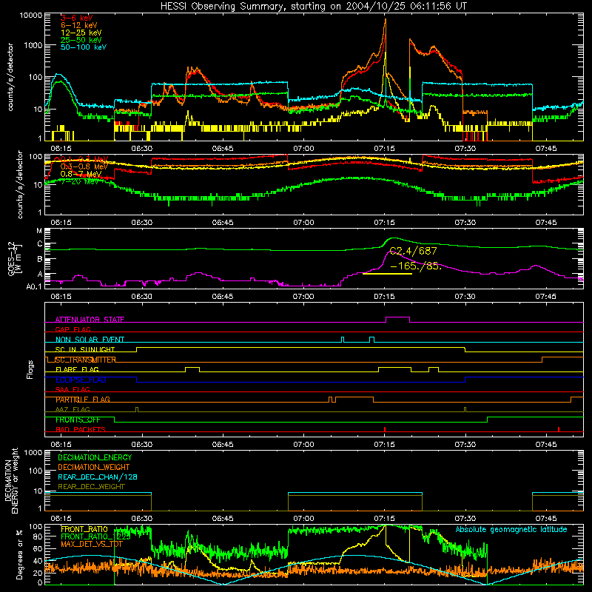Click the "ATTENUATOR_STATE" flag label
592x592 pixels.
[x=90, y=320]
